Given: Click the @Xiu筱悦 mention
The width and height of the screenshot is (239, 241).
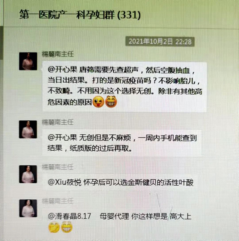Looking at the screenshot, I should click(x=65, y=183).
